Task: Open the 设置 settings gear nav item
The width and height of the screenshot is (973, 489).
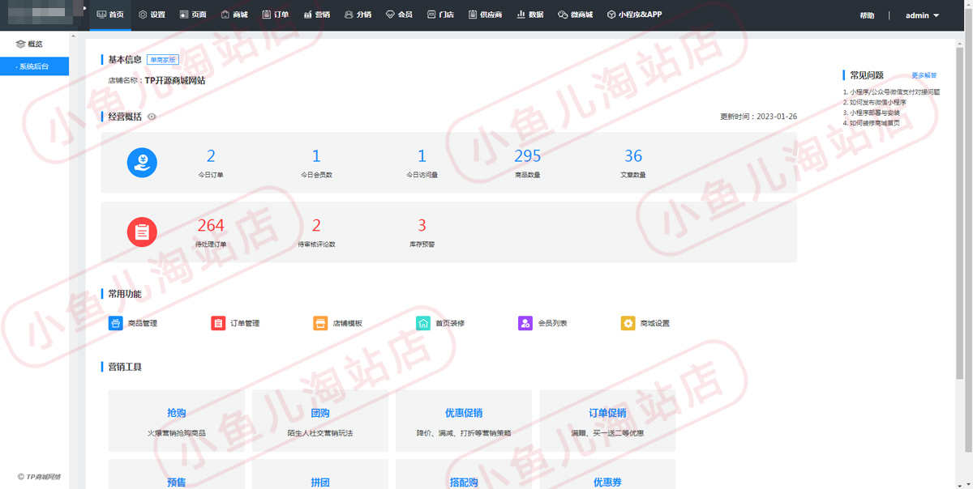Action: pos(152,15)
